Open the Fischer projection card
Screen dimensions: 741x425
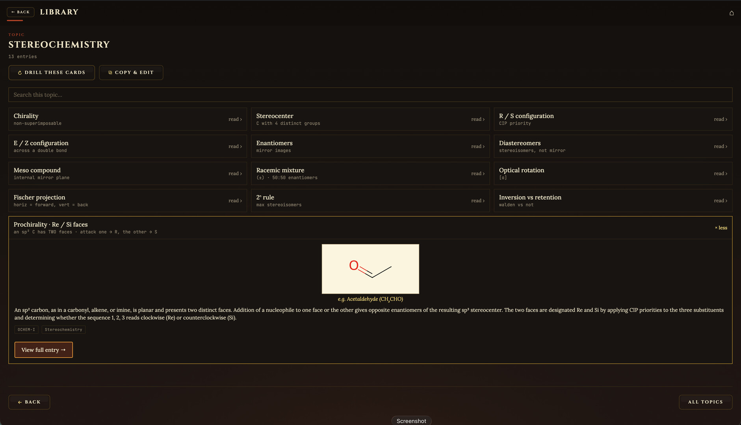[x=128, y=201]
